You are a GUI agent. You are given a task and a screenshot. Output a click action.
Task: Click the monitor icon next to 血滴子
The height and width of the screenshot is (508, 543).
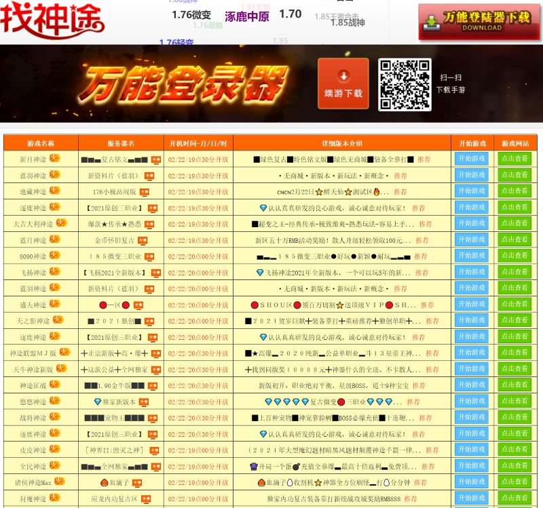[137, 483]
